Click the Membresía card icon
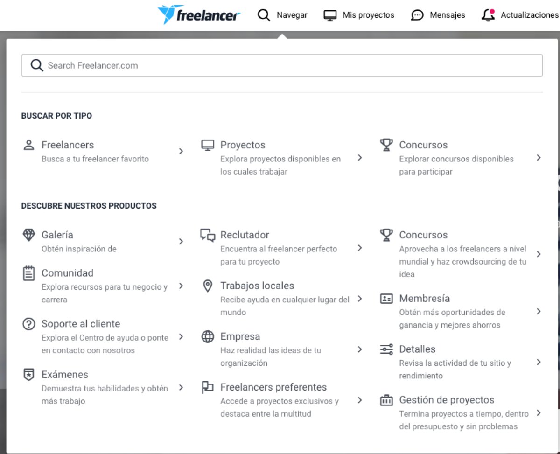Screen dimensions: 560x454 386,299
